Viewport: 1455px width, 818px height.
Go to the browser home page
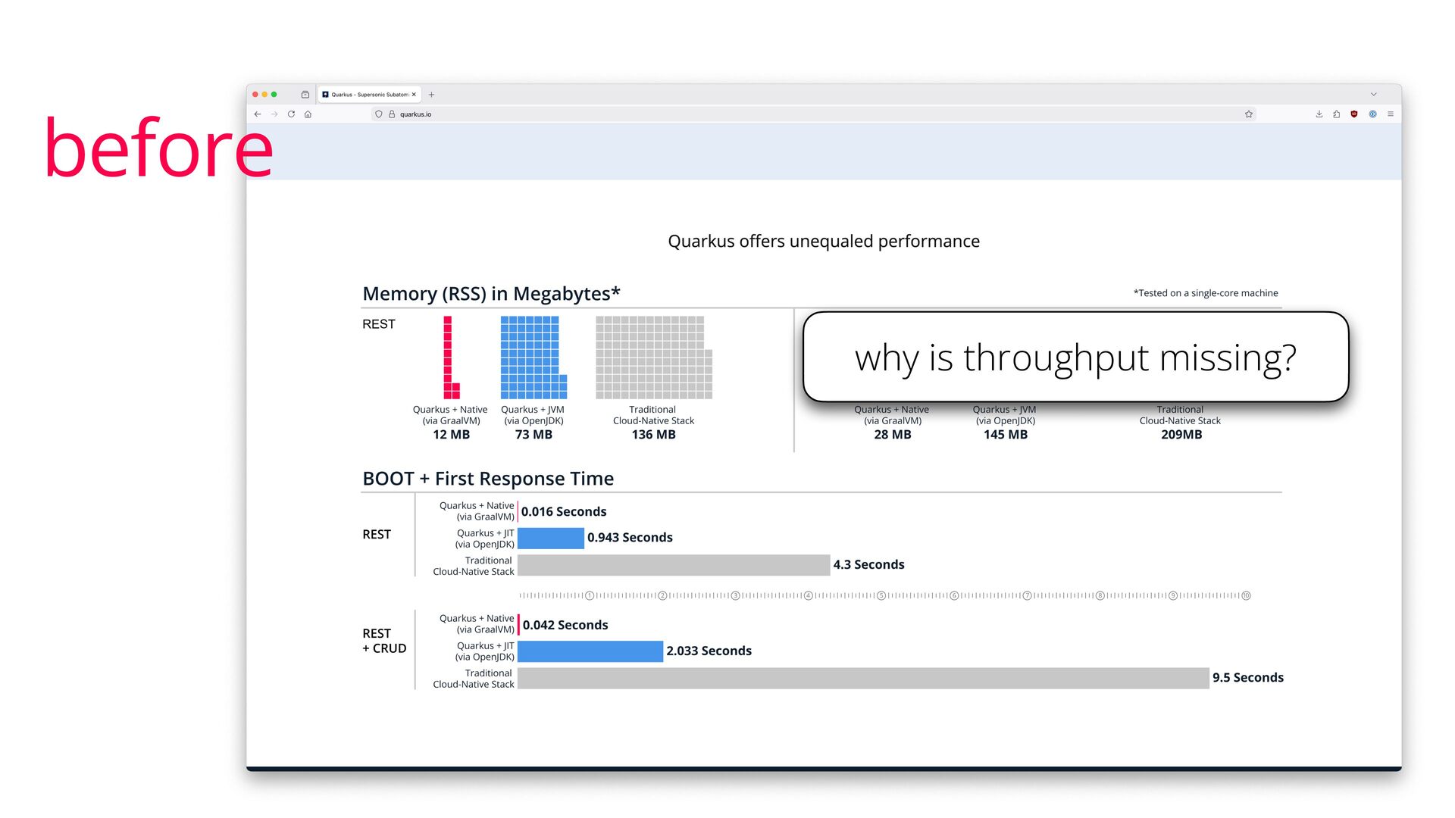pos(308,114)
